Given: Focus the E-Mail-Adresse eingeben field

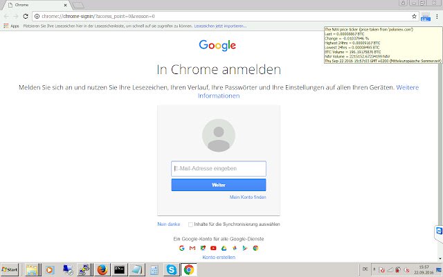Looking at the screenshot, I should [219, 169].
